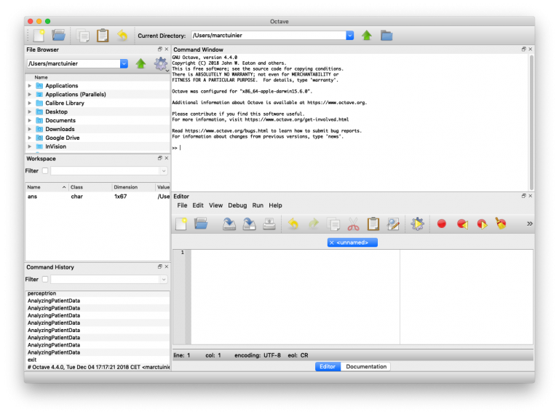The image size is (559, 415).
Task: Redo in Editor toolbar
Action: point(314,224)
